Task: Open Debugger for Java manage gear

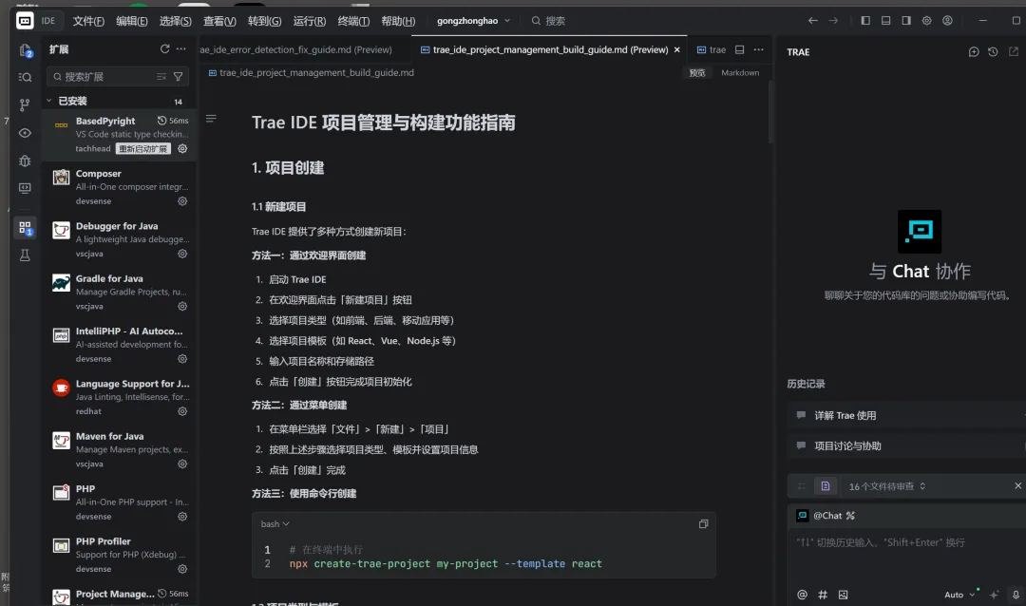Action: [x=182, y=254]
